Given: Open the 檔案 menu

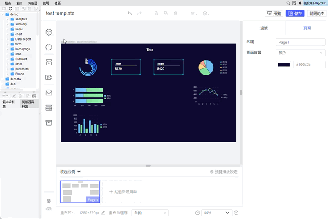Looking at the screenshot, I should pyautogui.click(x=8, y=3).
